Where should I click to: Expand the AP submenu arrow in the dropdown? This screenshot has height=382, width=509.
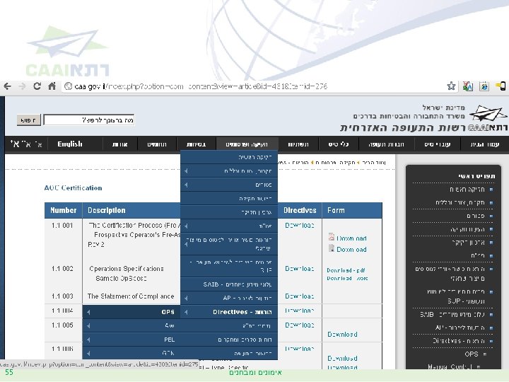tap(186, 298)
